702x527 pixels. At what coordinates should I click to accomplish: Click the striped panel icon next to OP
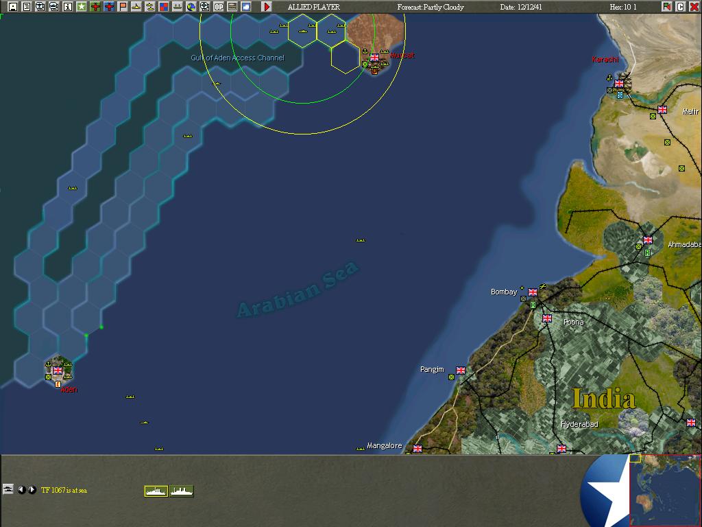click(232, 7)
